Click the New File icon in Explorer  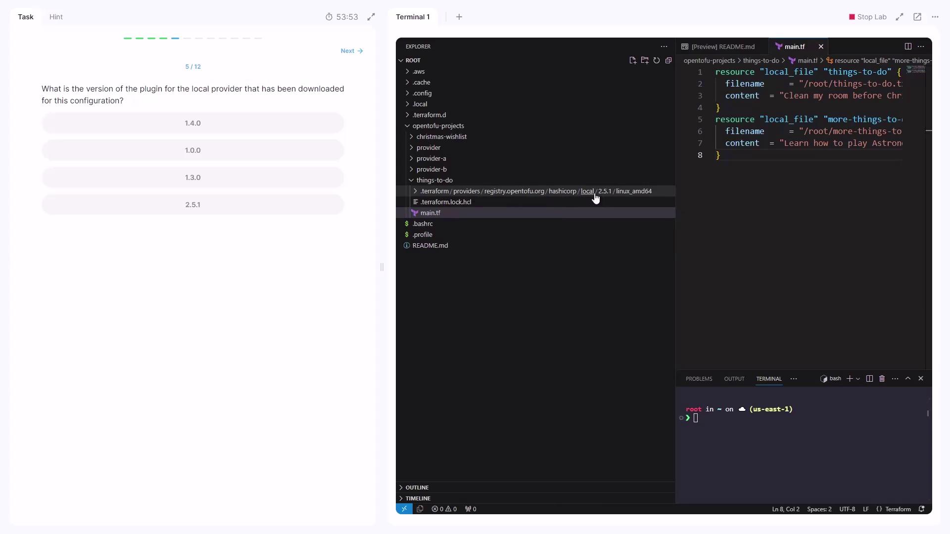coord(632,60)
